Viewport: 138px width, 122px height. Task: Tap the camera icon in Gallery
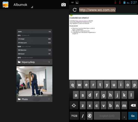(x=63, y=5)
